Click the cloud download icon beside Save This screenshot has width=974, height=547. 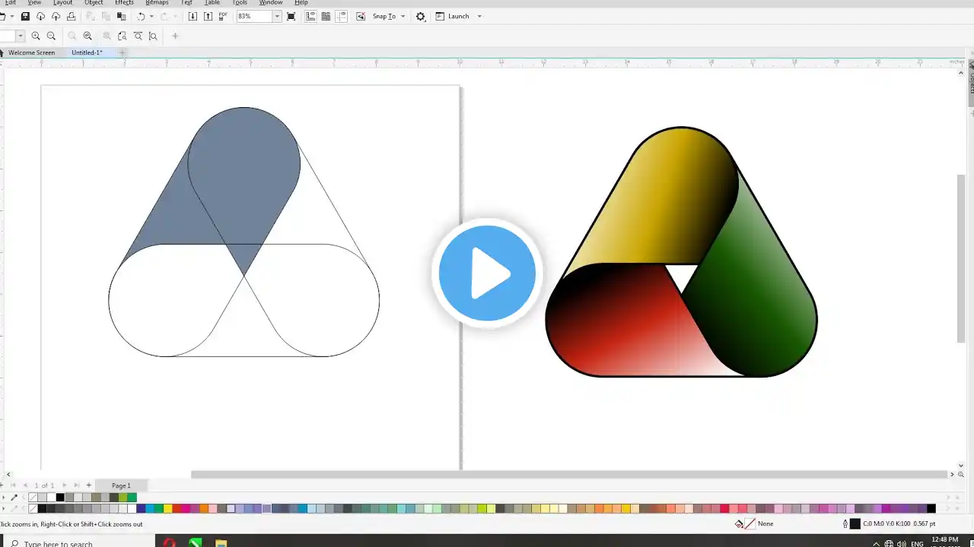40,16
